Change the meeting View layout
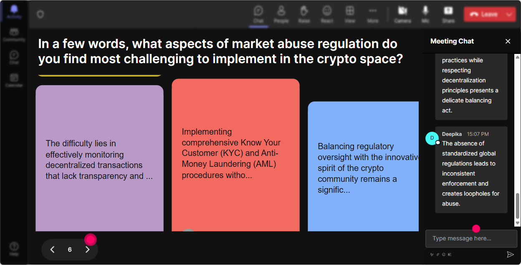The width and height of the screenshot is (521, 265). click(350, 14)
